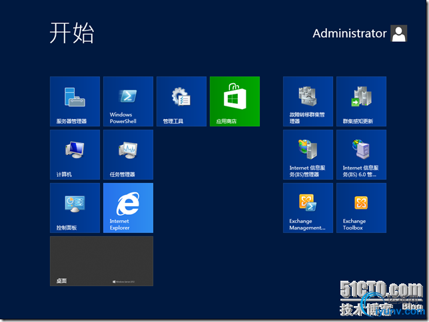Viewport: 429px width, 322px height.
Task: Open the Internet 信息服务(IIS) 6.0 manager tile
Action: 362,155
